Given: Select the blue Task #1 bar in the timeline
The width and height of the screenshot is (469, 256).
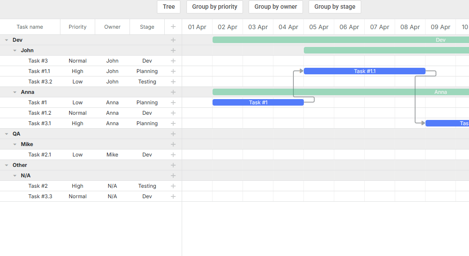Looking at the screenshot, I should pos(258,103).
